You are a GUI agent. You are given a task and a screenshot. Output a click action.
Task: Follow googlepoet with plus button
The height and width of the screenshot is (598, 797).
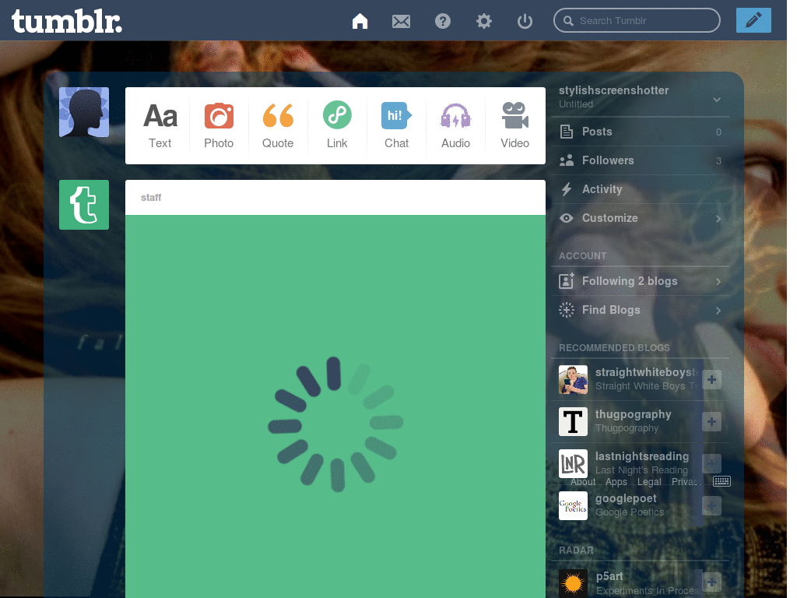(711, 505)
